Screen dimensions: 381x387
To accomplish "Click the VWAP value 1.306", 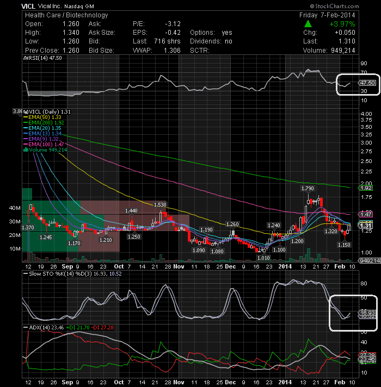I will coord(172,51).
